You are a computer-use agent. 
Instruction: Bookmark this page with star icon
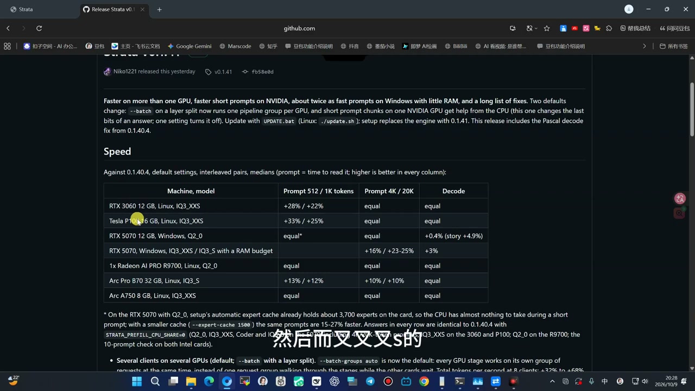point(547,28)
